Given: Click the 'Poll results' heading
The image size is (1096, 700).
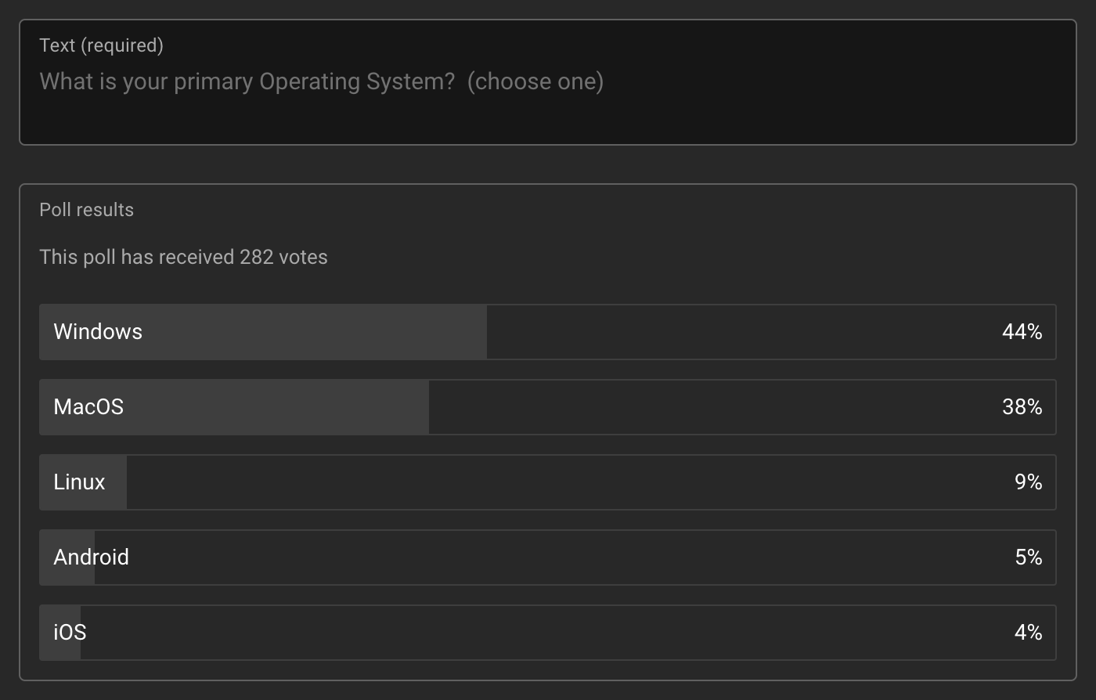Looking at the screenshot, I should coord(87,210).
